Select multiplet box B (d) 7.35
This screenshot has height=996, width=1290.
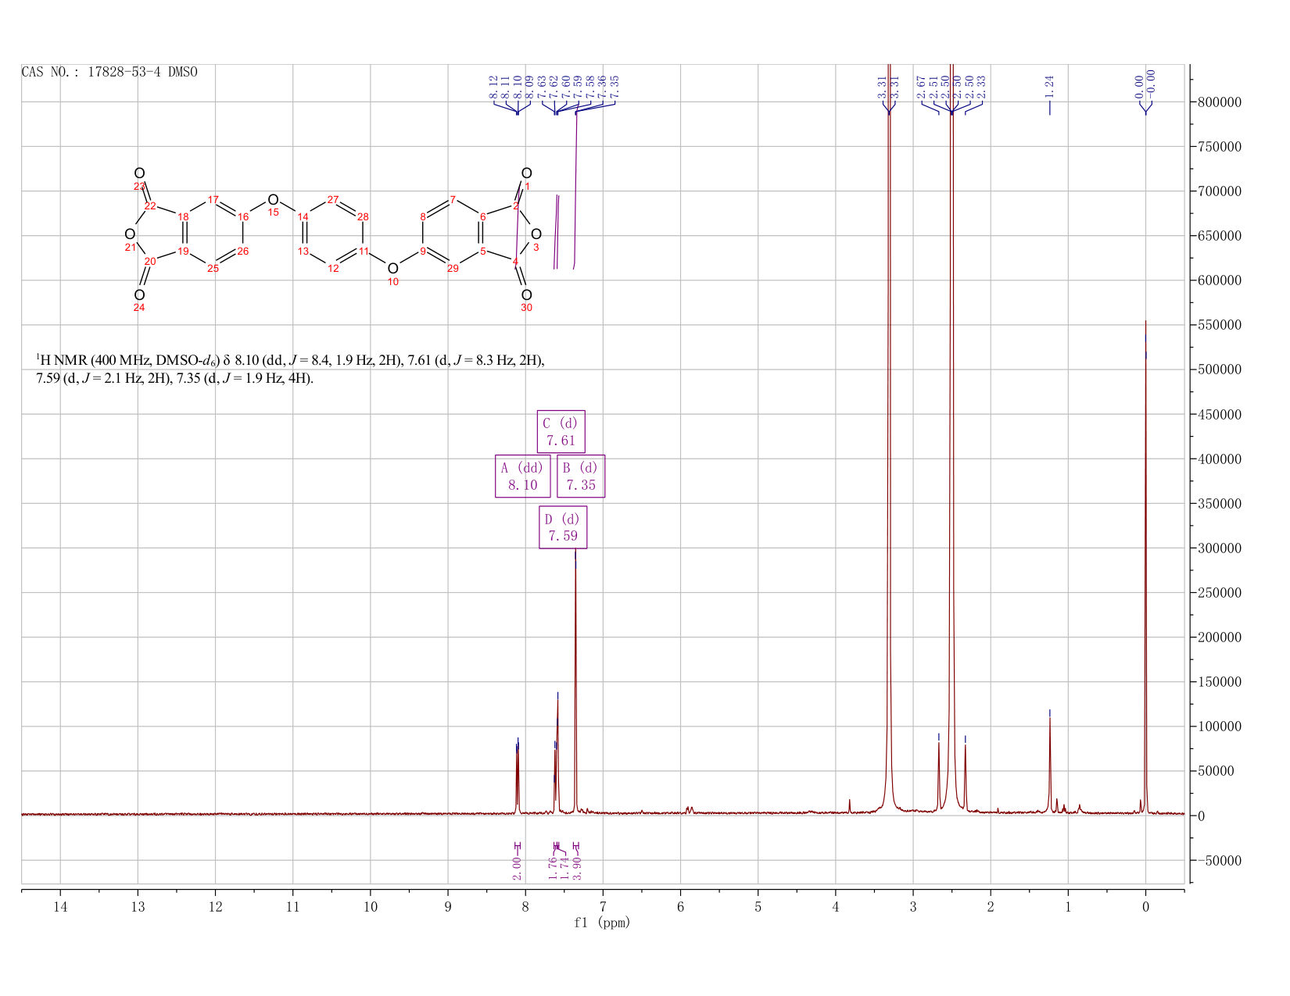581,476
